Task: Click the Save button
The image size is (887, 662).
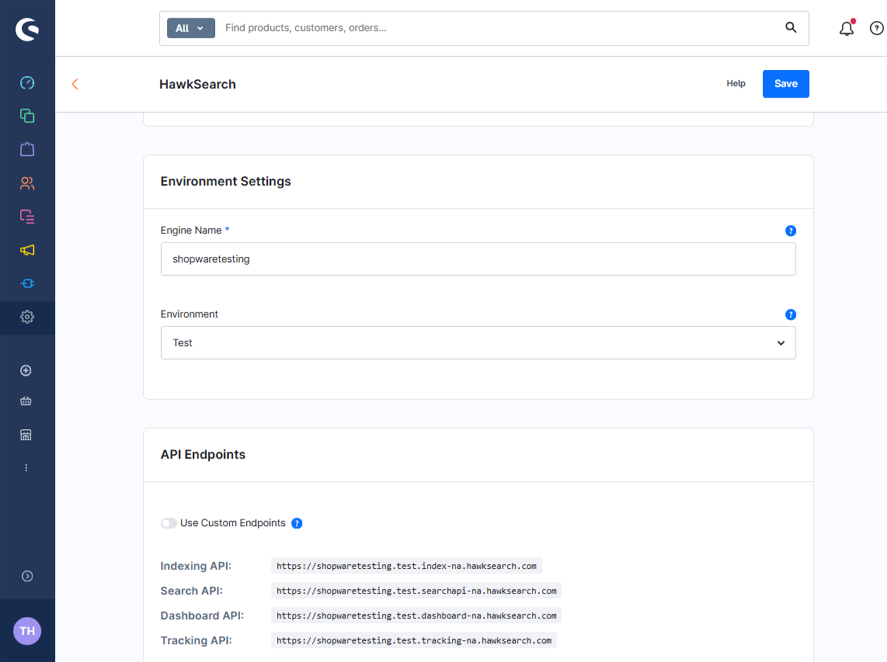Action: point(785,84)
